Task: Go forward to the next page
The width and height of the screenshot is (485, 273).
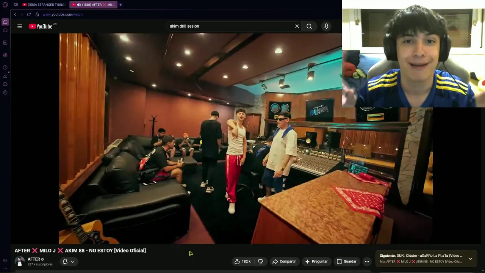Action: [22, 14]
